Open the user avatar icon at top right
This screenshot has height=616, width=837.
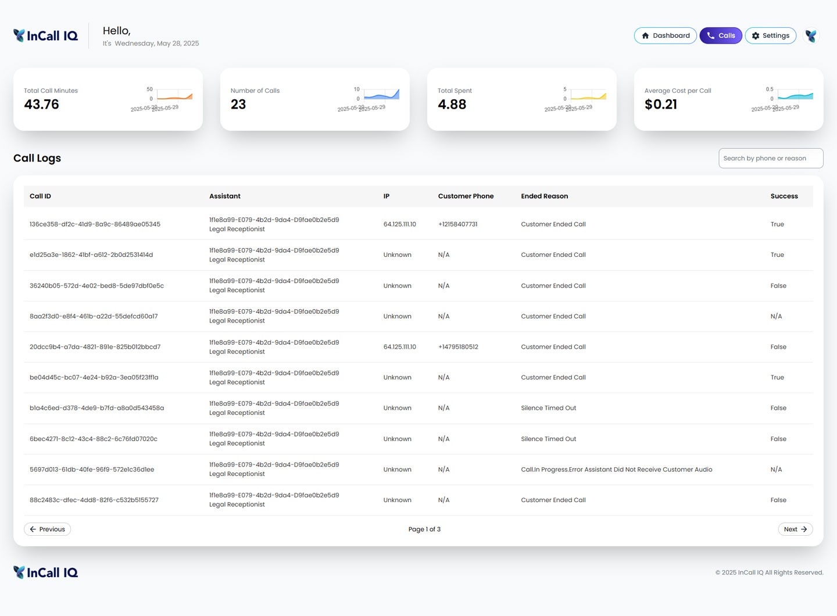[811, 36]
